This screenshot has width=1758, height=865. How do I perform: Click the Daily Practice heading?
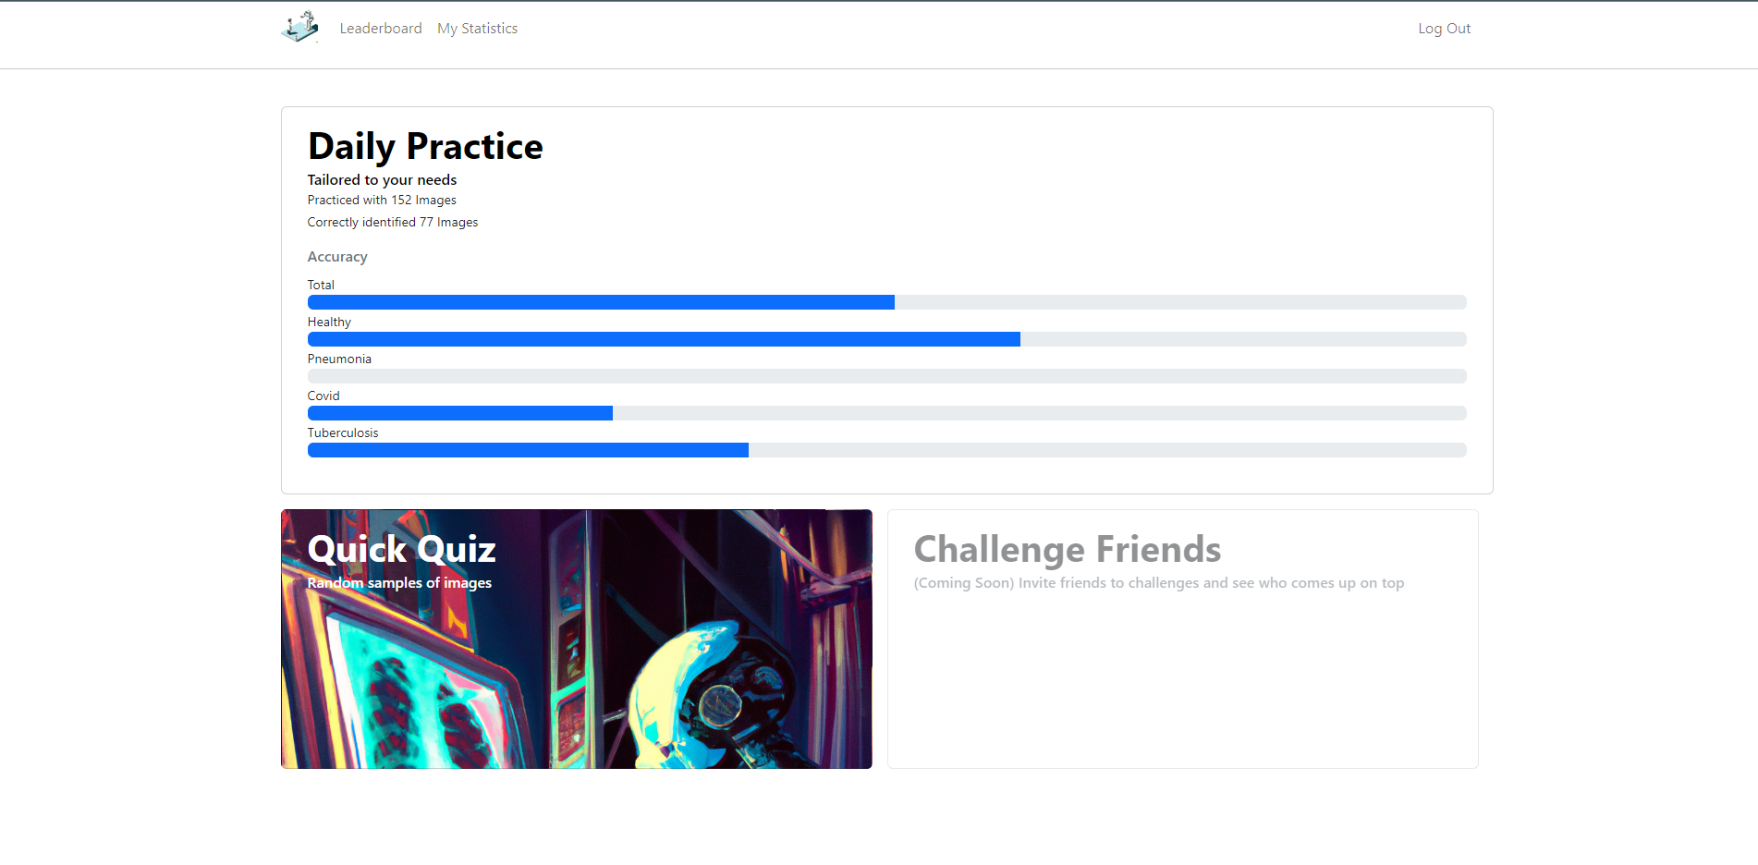(x=425, y=146)
